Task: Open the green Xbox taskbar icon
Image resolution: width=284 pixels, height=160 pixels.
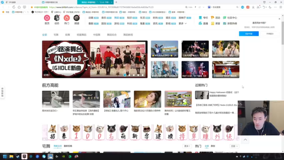Action: [x=70, y=156]
